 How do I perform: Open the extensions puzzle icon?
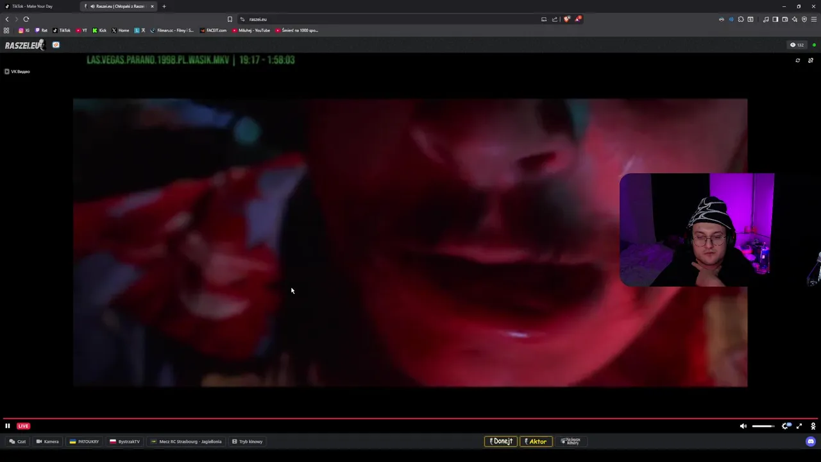(x=741, y=19)
